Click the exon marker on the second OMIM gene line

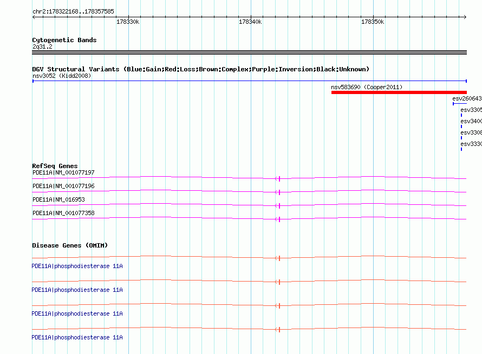(x=279, y=282)
